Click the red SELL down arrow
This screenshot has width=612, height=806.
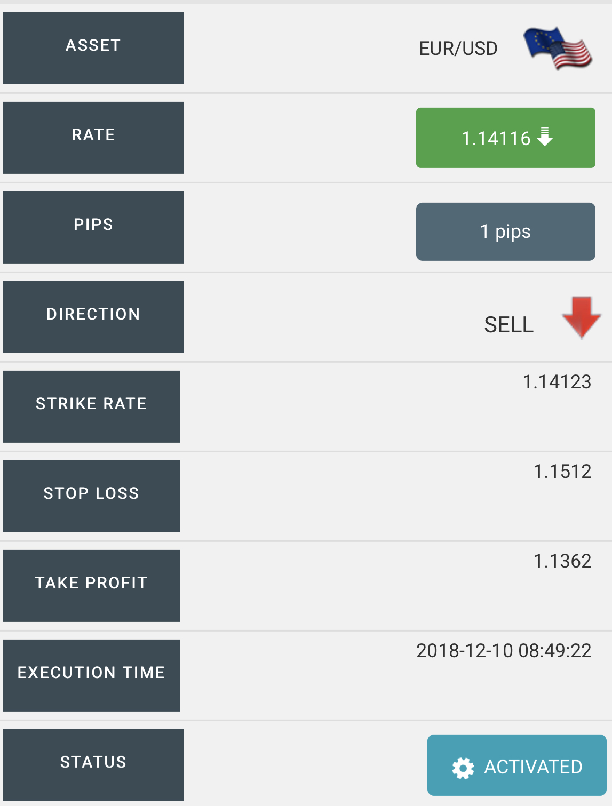pos(582,318)
